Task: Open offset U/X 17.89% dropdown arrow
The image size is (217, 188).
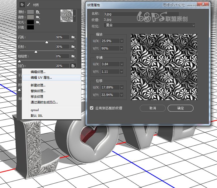Action: (x=122, y=87)
